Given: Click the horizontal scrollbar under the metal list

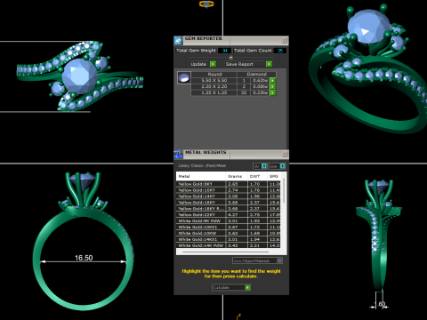Looking at the screenshot, I should coord(226,252).
